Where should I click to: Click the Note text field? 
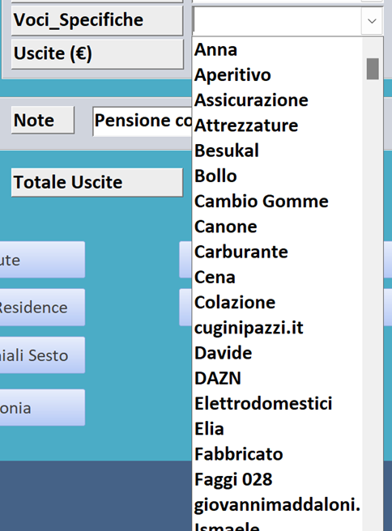click(143, 121)
